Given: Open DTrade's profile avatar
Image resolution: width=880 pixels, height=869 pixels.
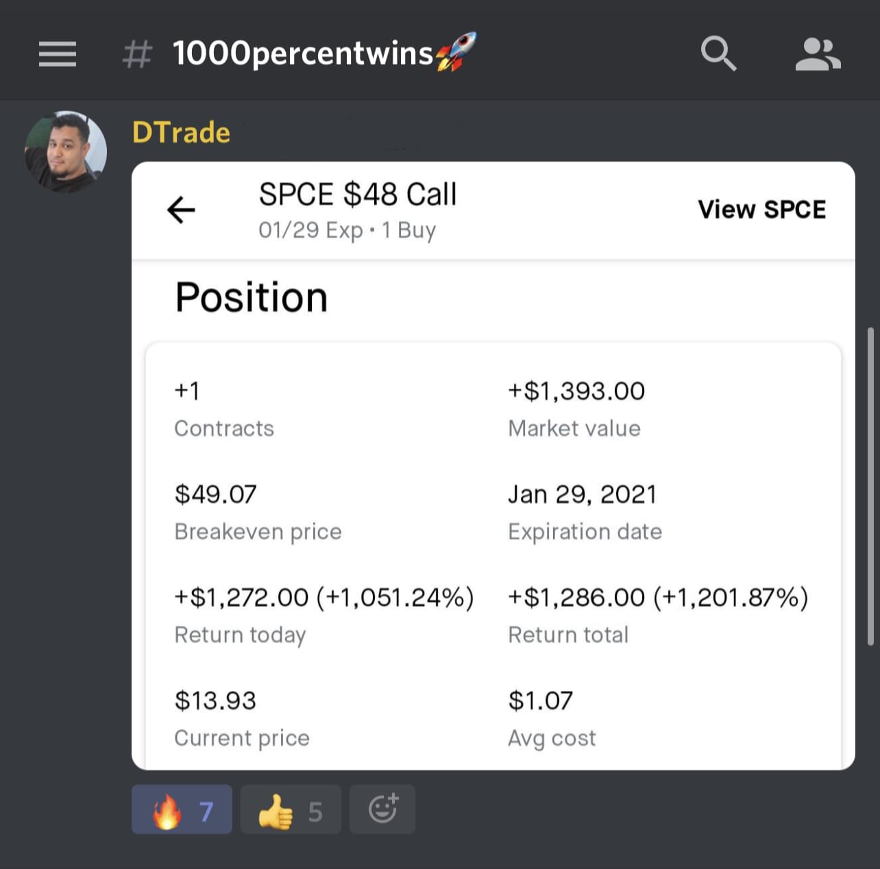Looking at the screenshot, I should click(x=66, y=151).
